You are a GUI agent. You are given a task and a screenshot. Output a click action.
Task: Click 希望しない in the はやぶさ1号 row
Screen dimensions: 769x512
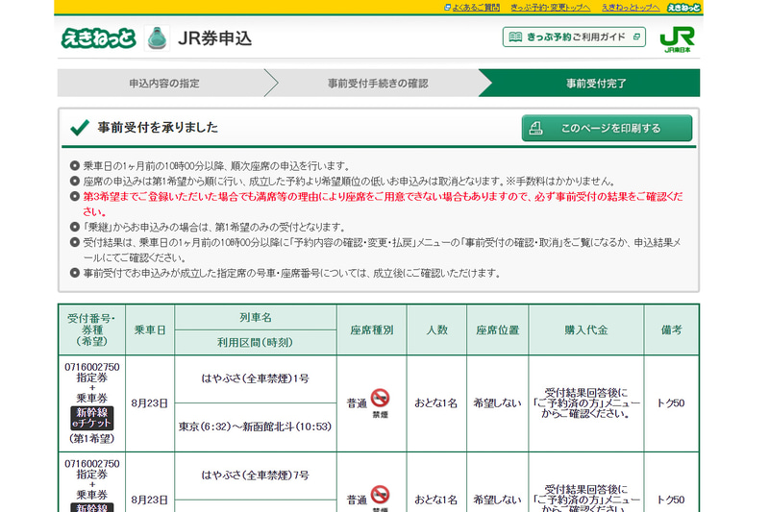(x=497, y=403)
